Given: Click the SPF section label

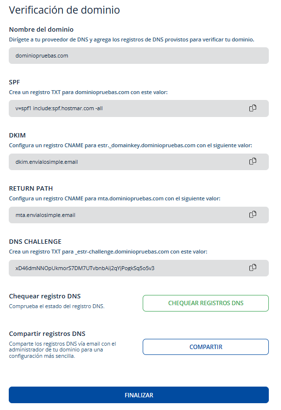Looking at the screenshot, I should (14, 82).
